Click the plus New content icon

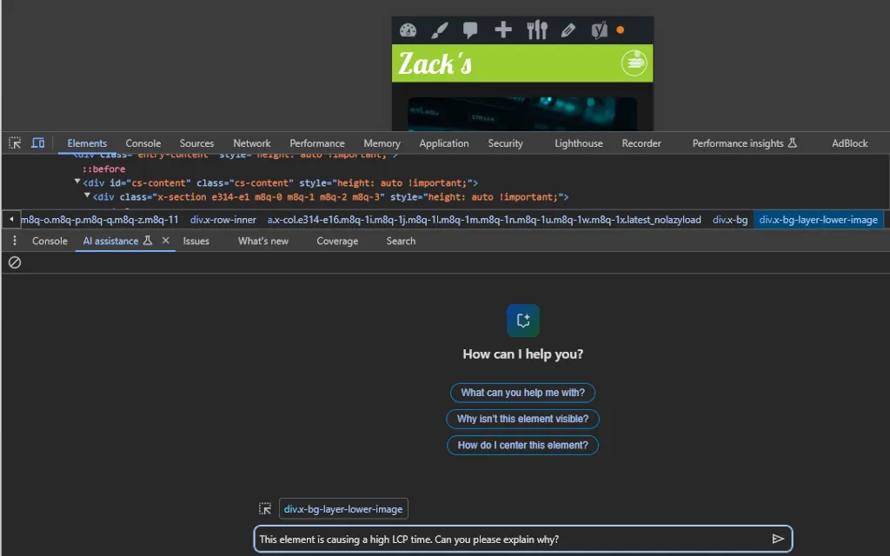(x=503, y=30)
